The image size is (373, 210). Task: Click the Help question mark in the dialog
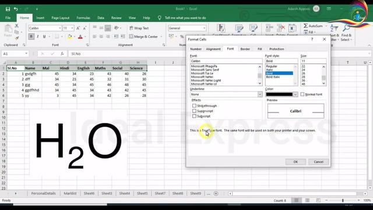[x=312, y=39]
